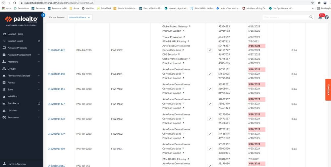Select the expired 3/18/2021 date for FW29N02

point(256,46)
